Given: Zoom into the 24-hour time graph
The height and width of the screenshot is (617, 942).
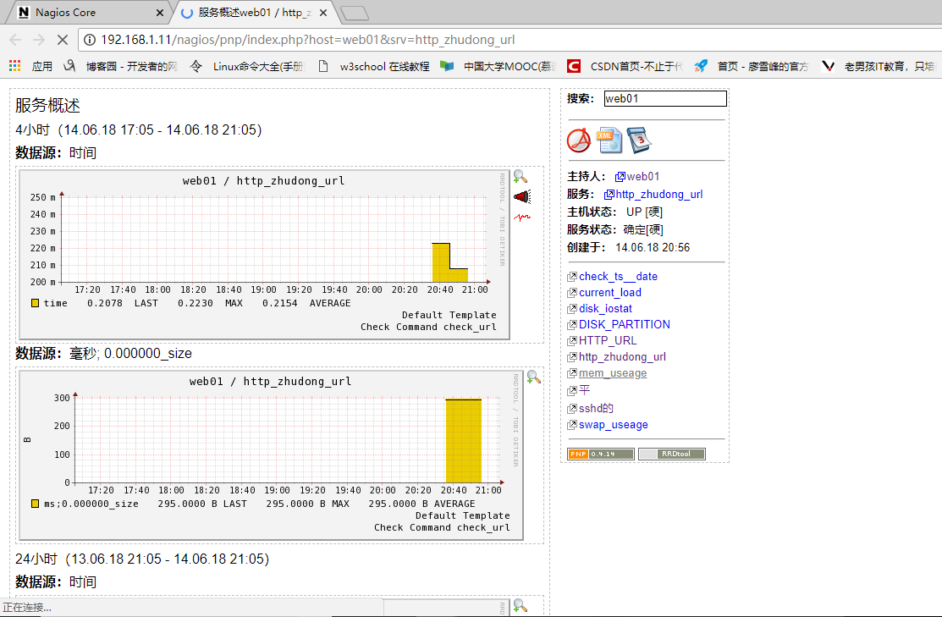Looking at the screenshot, I should 521,606.
